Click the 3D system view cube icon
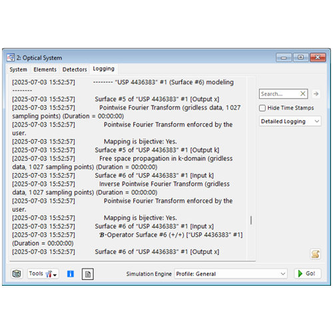 [17, 274]
